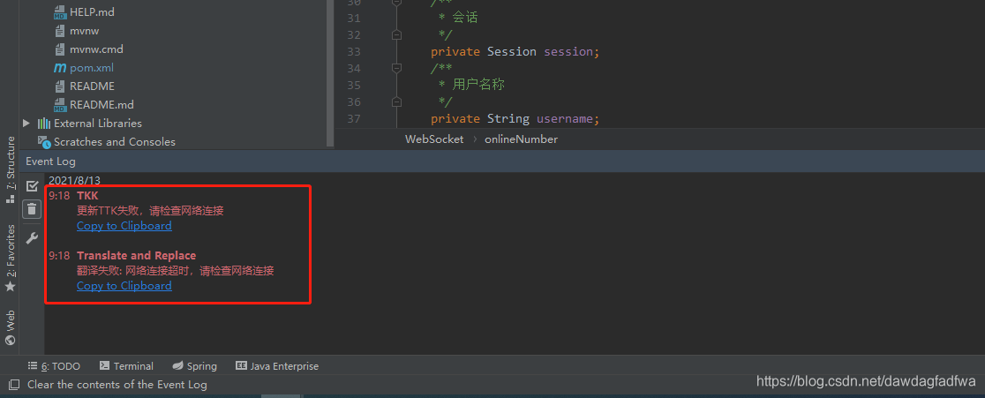Screen dimensions: 985x398
Task: Click the username variable on line 37
Action: click(x=564, y=118)
